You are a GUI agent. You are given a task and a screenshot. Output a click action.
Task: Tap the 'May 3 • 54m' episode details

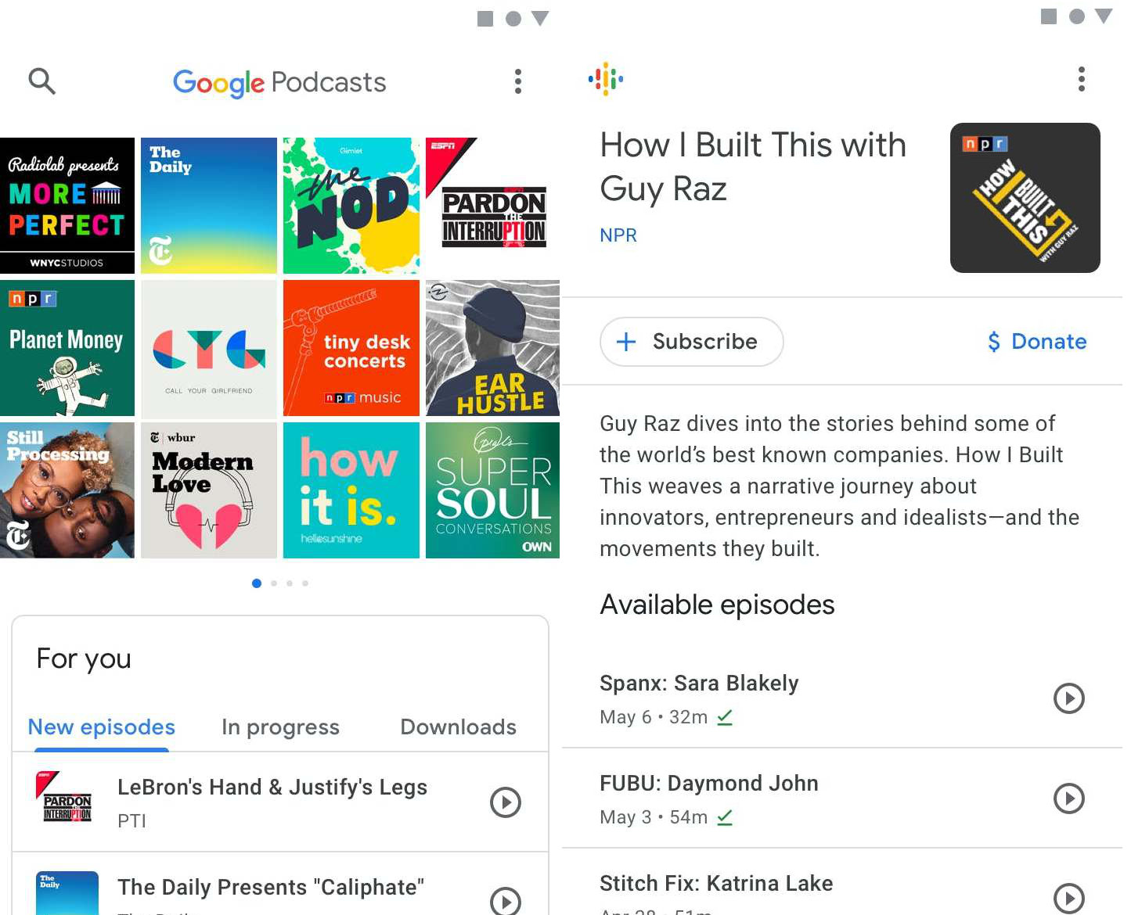(x=654, y=817)
